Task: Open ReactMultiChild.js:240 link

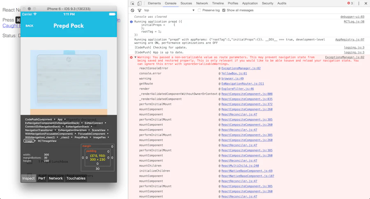Action: coord(240,166)
